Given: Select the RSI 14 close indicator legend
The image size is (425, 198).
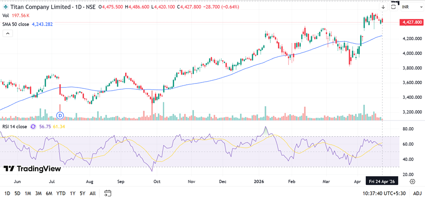Looking at the screenshot, I should pos(15,127).
